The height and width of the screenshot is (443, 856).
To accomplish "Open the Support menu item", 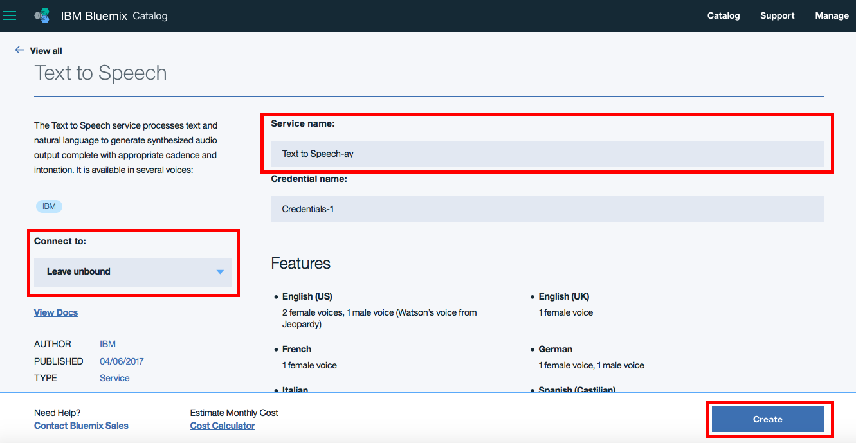I will (777, 15).
